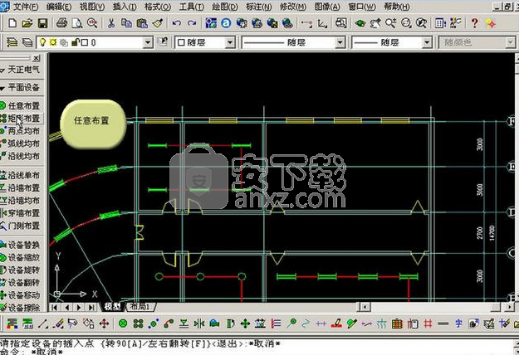519x355 pixels.
Task: Select 设备翻转 tool
Action: (x=20, y=282)
